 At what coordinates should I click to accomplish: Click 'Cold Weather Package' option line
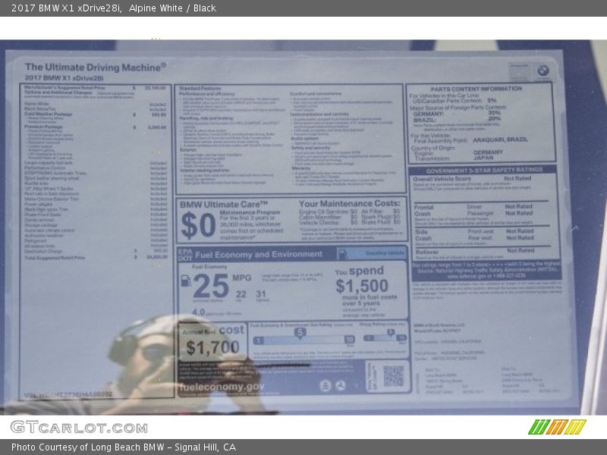point(96,115)
